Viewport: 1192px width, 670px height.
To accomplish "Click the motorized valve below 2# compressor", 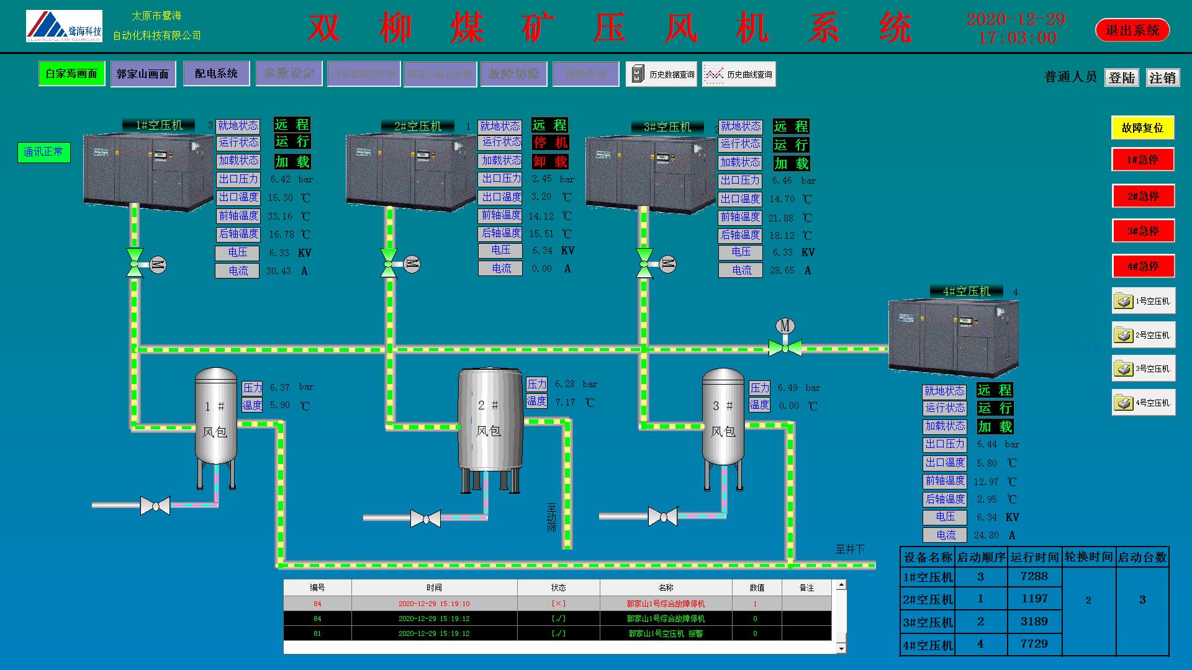I will point(389,264).
